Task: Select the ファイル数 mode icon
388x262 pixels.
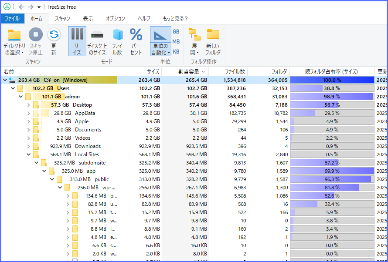Action: 117,35
